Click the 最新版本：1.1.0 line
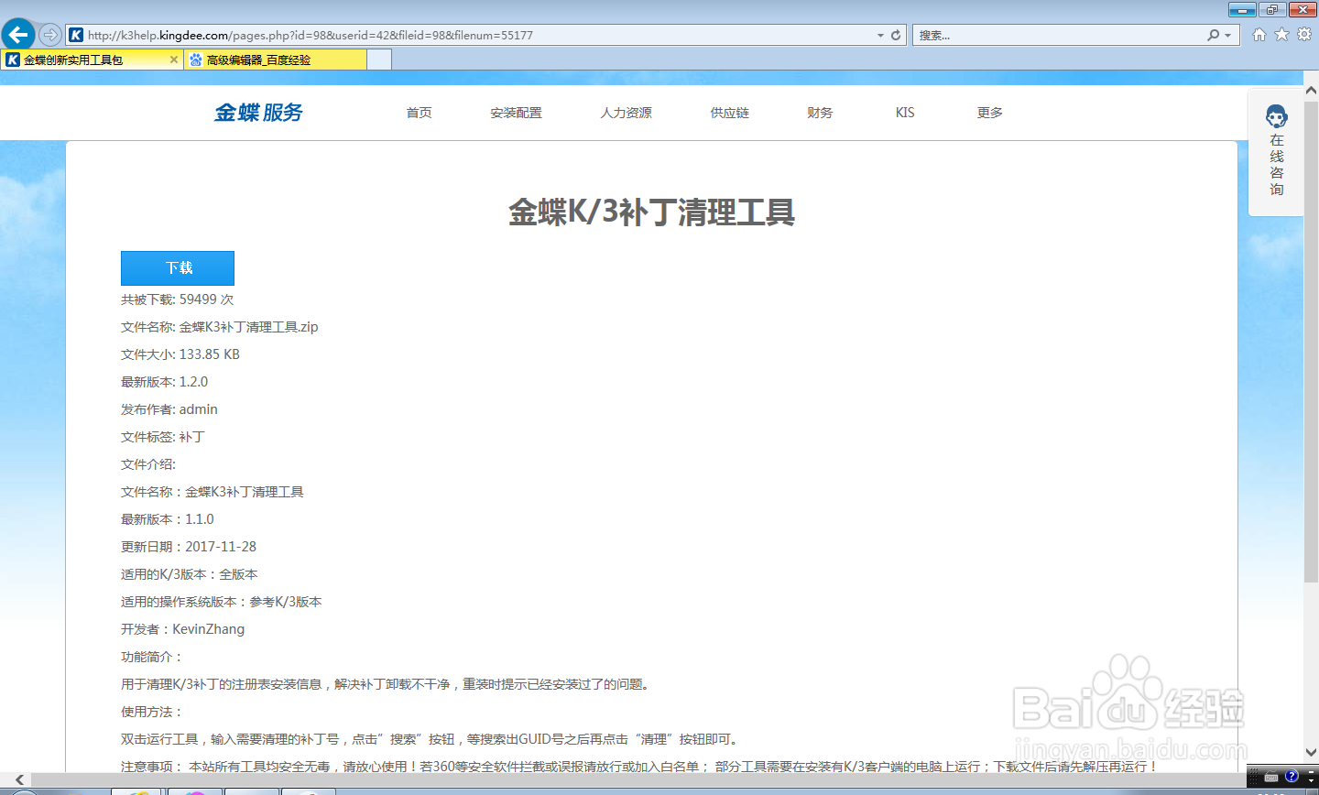Screen dimensions: 1319x795 pyautogui.click(x=168, y=519)
